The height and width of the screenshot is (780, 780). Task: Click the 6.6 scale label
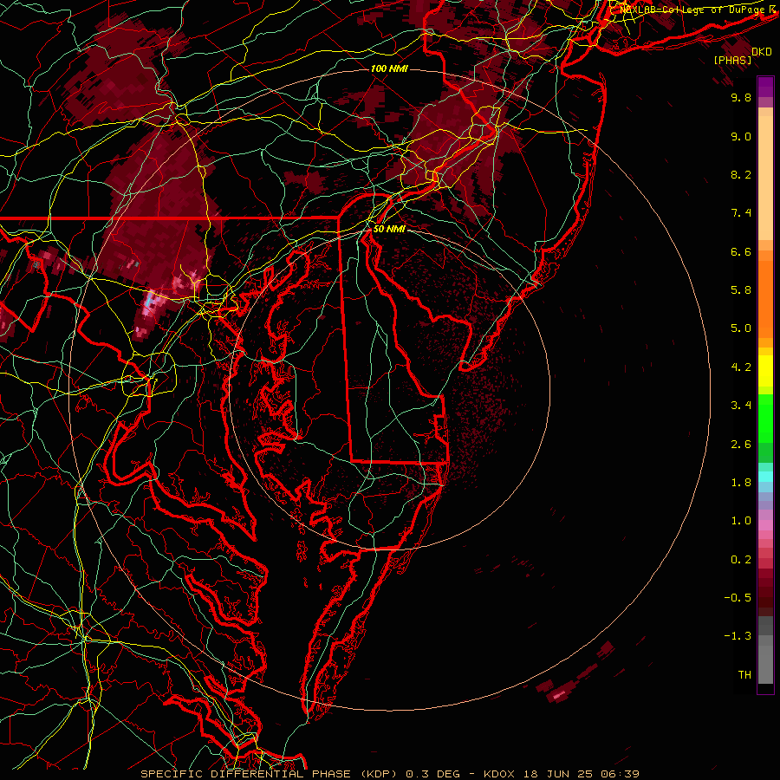click(741, 251)
